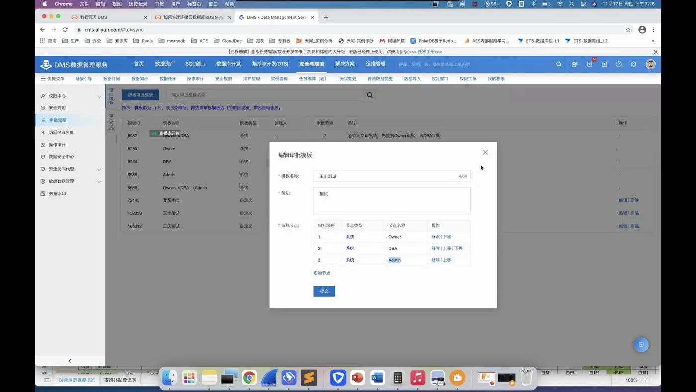Move DBA node up with 上移
The height and width of the screenshot is (392, 696).
coord(447,248)
